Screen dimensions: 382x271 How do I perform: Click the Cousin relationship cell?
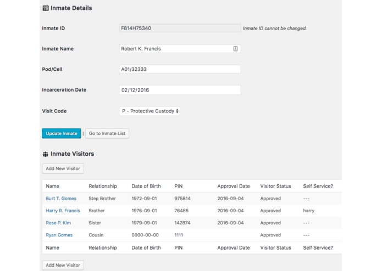click(96, 235)
